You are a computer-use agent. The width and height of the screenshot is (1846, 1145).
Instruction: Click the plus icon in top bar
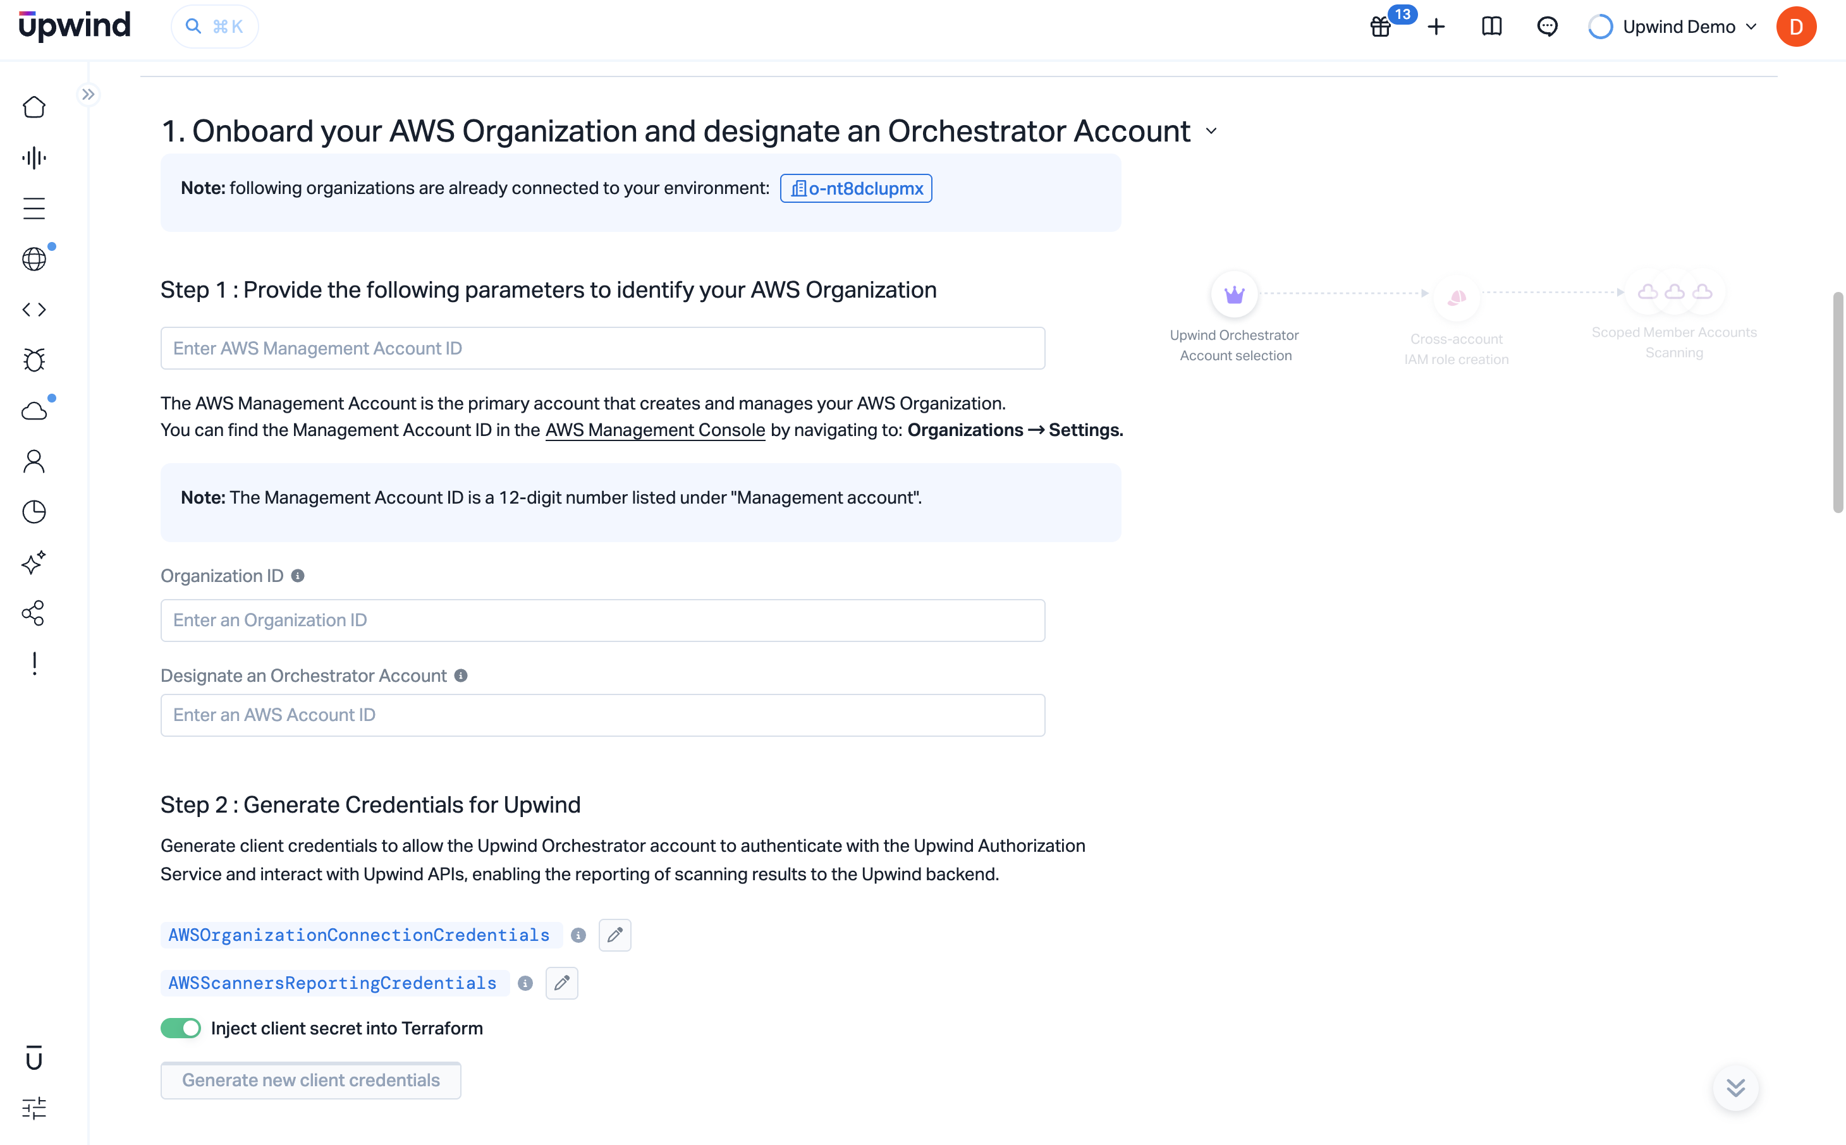point(1436,27)
